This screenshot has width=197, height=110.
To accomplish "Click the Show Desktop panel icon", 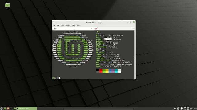I will coord(5,108).
